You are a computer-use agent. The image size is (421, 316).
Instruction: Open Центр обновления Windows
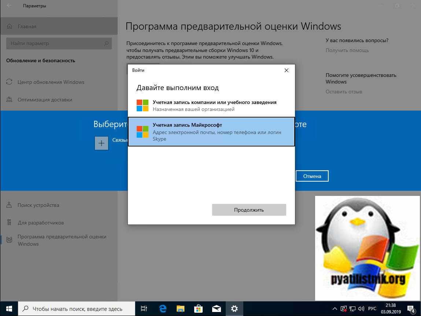pyautogui.click(x=59, y=82)
